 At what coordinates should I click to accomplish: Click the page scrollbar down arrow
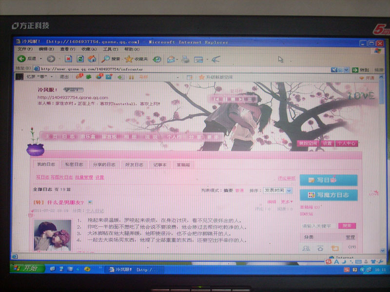click(383, 251)
